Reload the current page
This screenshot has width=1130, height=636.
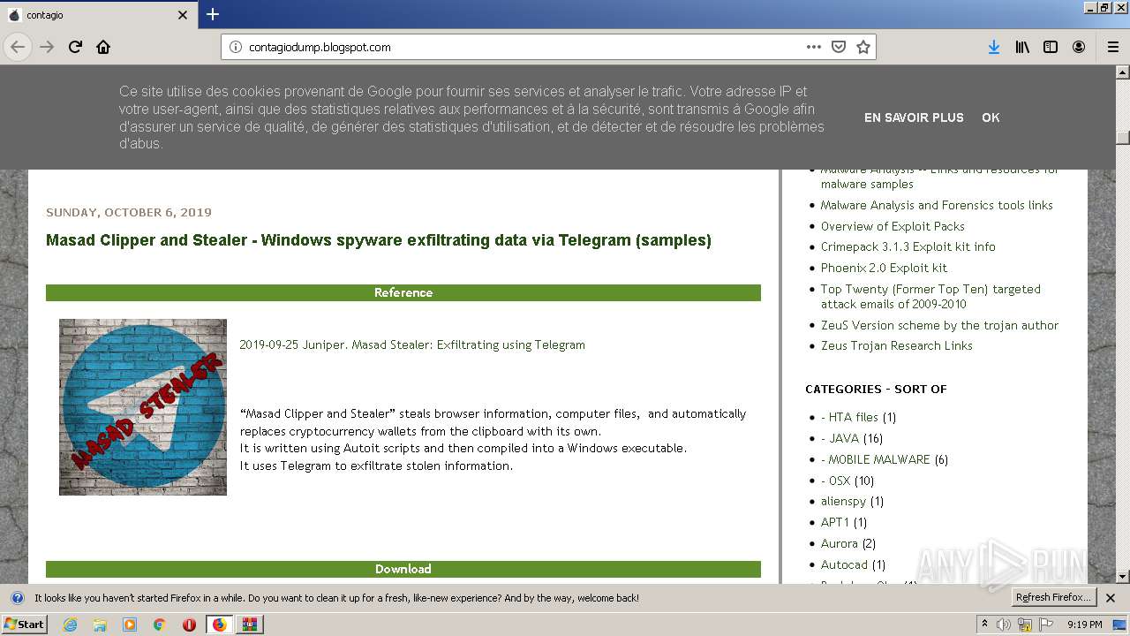(75, 47)
